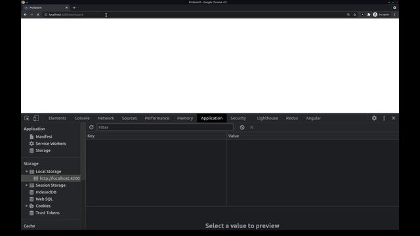Image resolution: width=420 pixels, height=236 pixels.
Task: Select Web SQL in storage tree
Action: point(44,199)
